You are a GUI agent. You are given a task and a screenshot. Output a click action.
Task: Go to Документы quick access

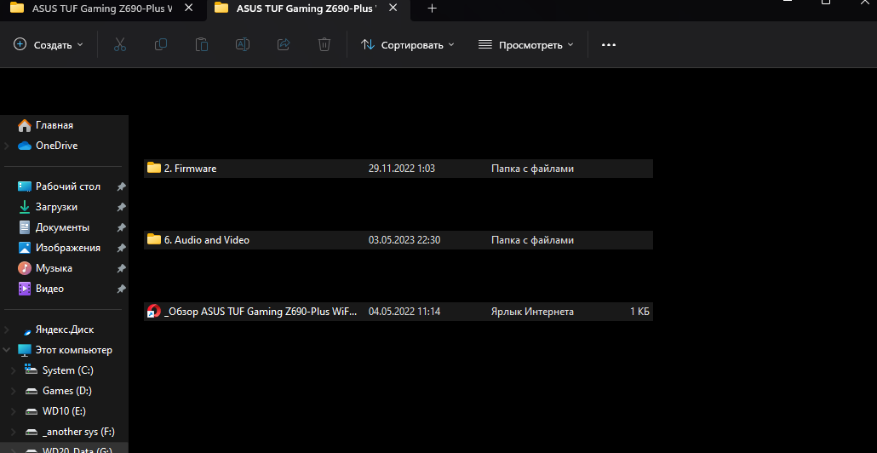pyautogui.click(x=62, y=227)
